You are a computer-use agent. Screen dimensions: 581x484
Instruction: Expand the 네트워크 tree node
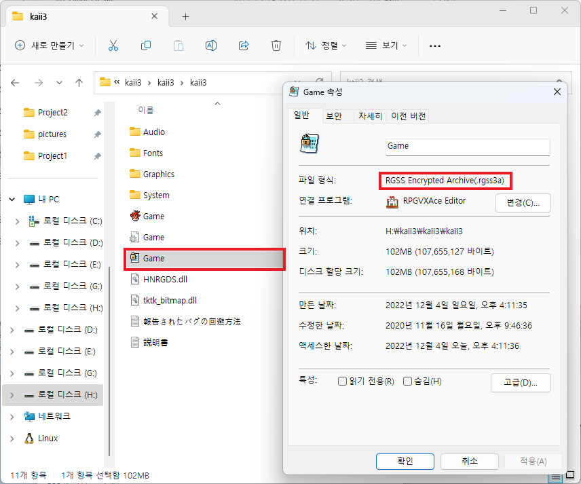[x=12, y=417]
